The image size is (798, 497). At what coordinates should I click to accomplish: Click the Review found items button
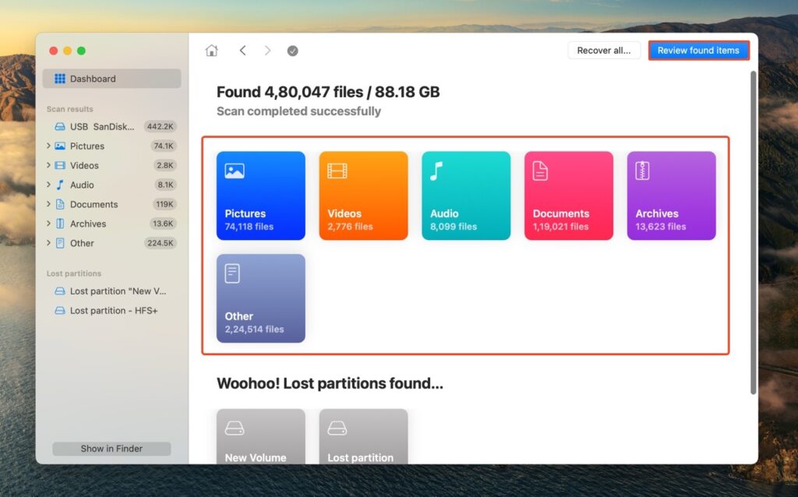point(698,50)
